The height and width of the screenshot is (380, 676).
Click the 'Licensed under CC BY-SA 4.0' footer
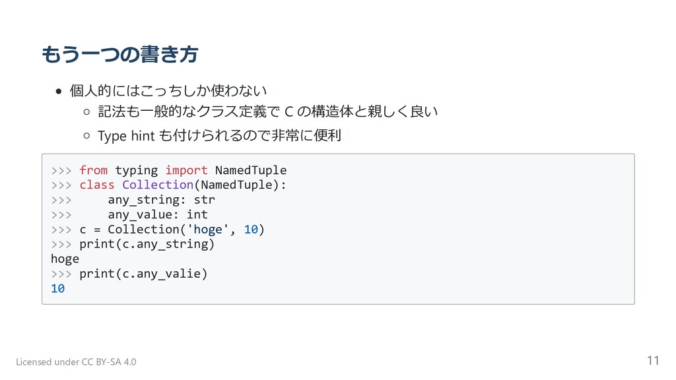(x=76, y=362)
